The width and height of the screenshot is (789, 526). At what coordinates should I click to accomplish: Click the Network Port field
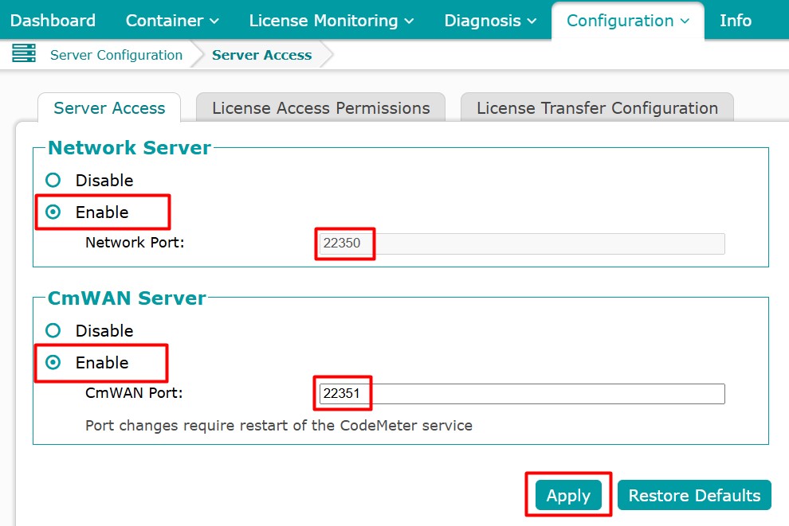click(x=521, y=244)
